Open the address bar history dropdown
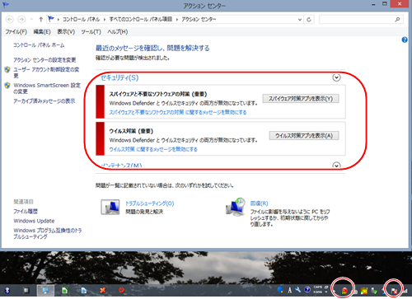The height and width of the screenshot is (299, 412). (300, 20)
